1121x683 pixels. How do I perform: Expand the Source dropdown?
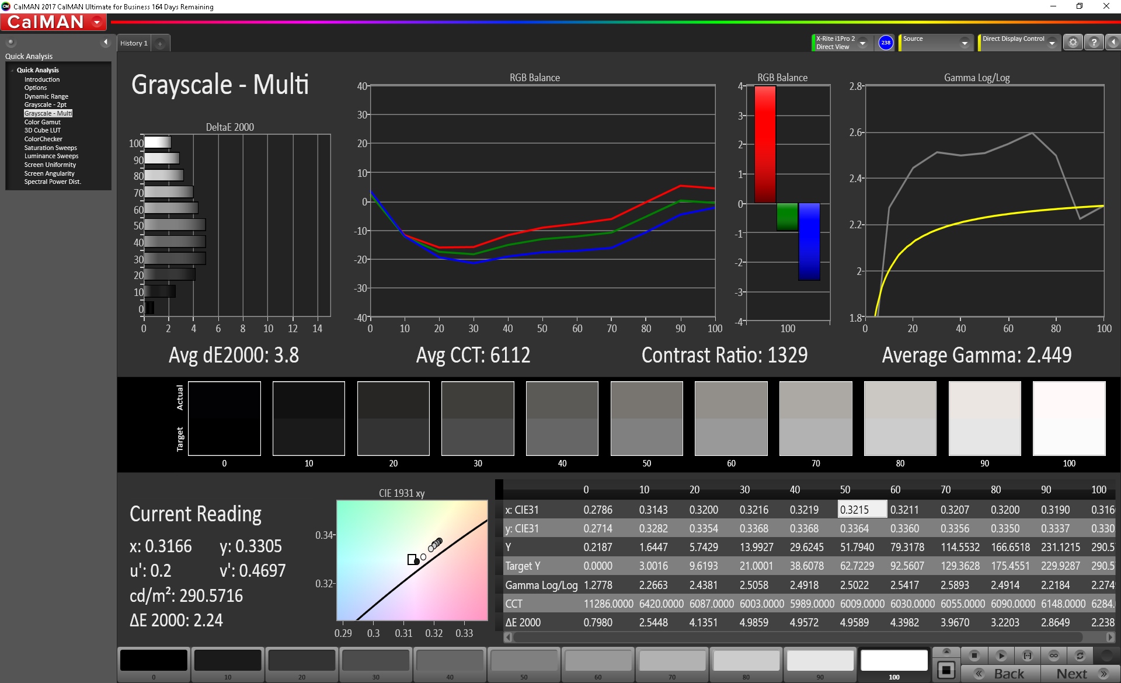pyautogui.click(x=964, y=43)
